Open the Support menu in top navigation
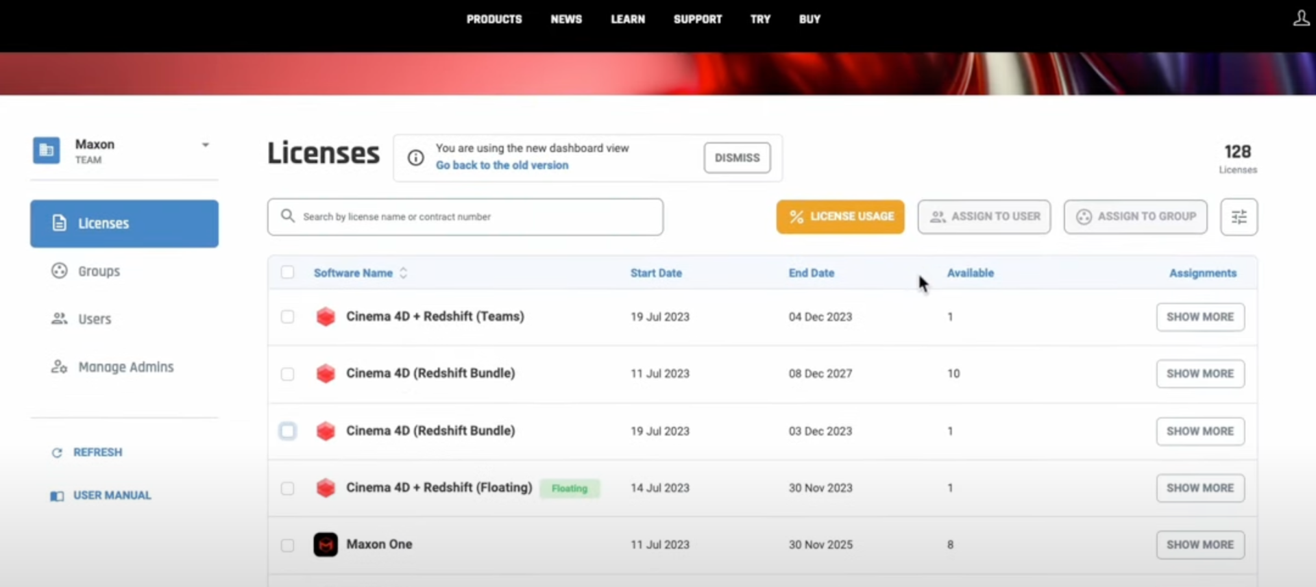This screenshot has height=587, width=1316. point(698,19)
